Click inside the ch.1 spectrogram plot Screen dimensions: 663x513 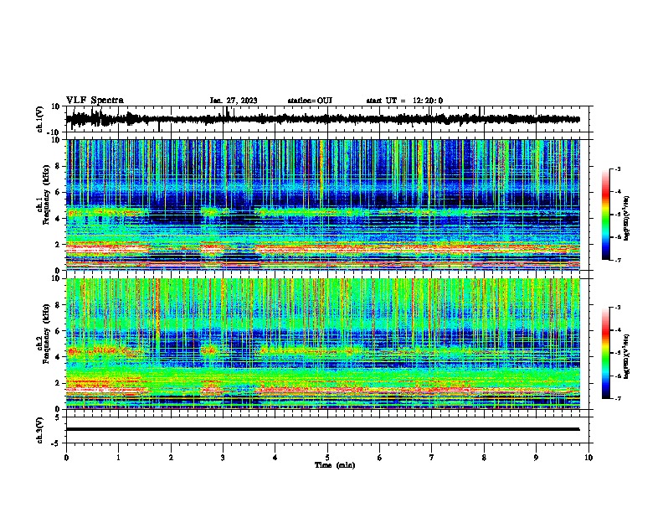[323, 205]
